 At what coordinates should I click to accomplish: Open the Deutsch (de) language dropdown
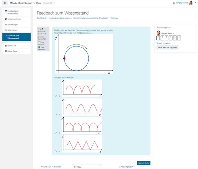49,3
